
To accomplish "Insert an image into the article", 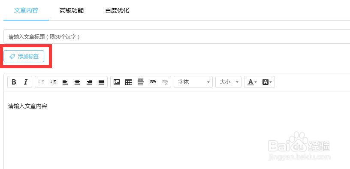I will (117, 82).
